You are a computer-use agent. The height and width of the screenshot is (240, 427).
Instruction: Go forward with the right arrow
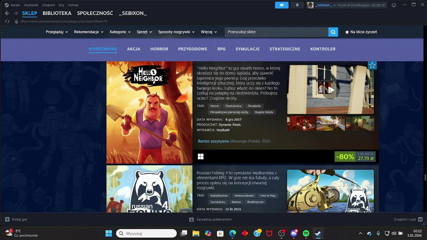[16, 13]
